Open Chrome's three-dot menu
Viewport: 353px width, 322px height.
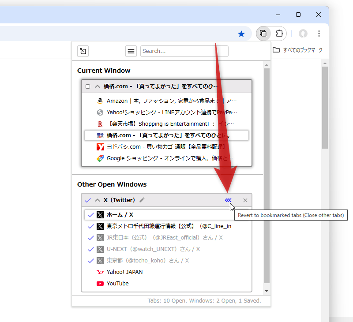319,34
